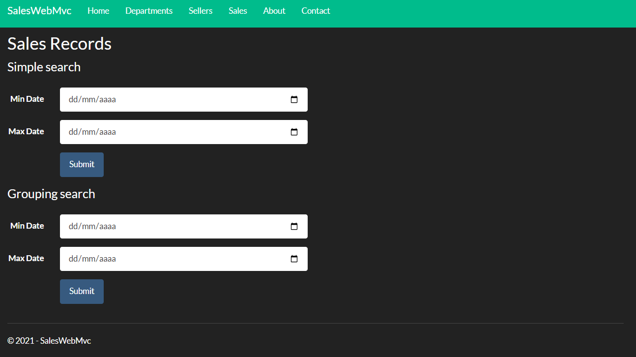Navigate to the Departments page
Image resolution: width=636 pixels, height=357 pixels.
[149, 10]
